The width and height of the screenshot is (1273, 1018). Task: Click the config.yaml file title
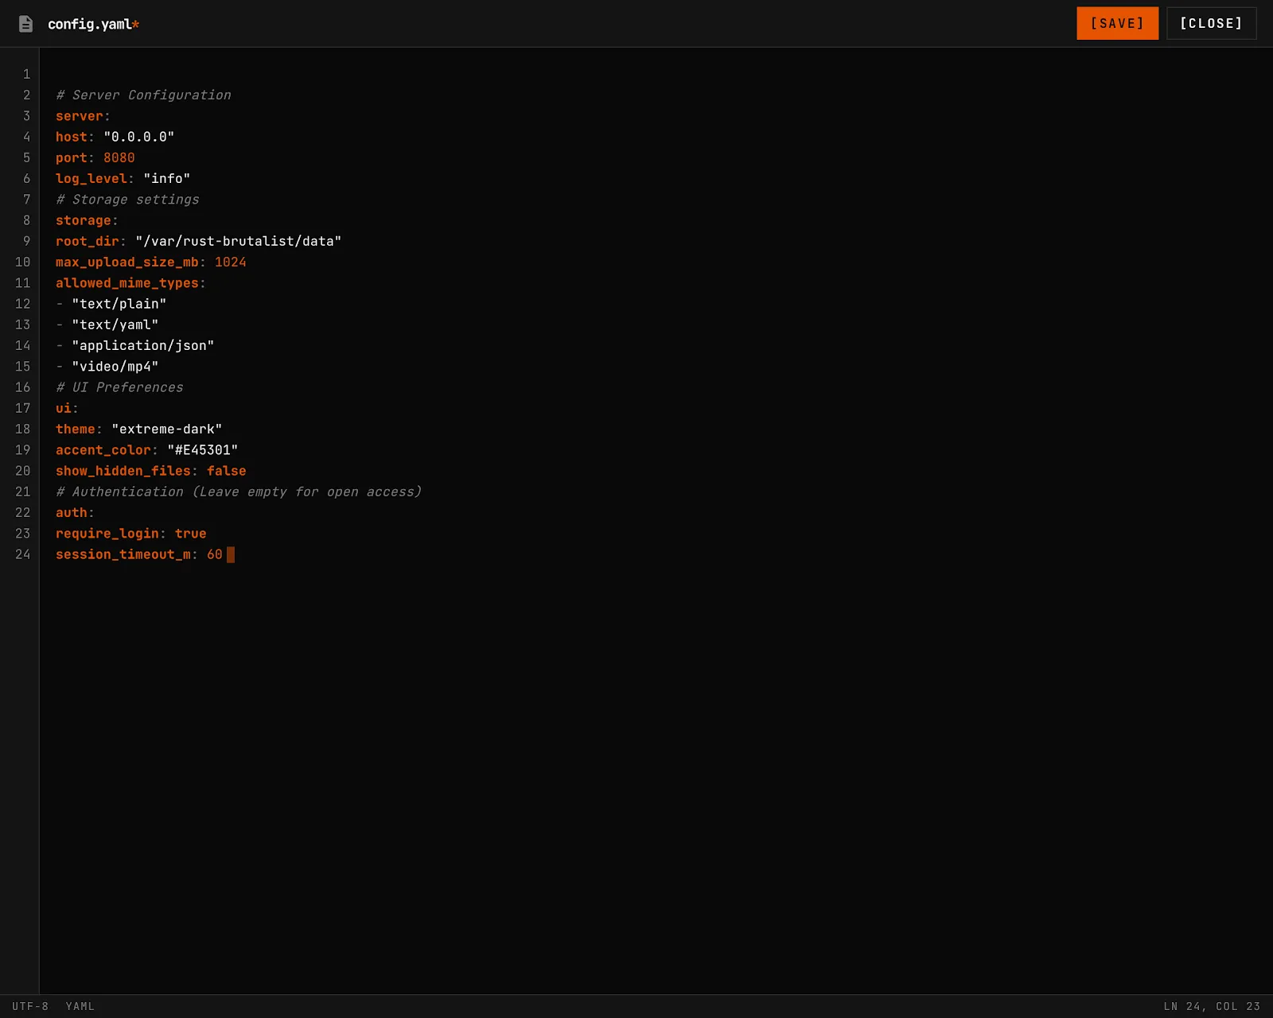[93, 24]
